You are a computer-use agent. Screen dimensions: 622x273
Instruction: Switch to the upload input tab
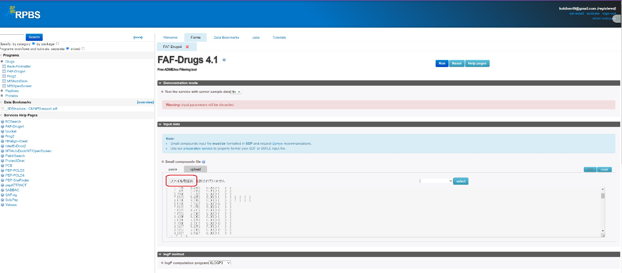pyautogui.click(x=195, y=169)
